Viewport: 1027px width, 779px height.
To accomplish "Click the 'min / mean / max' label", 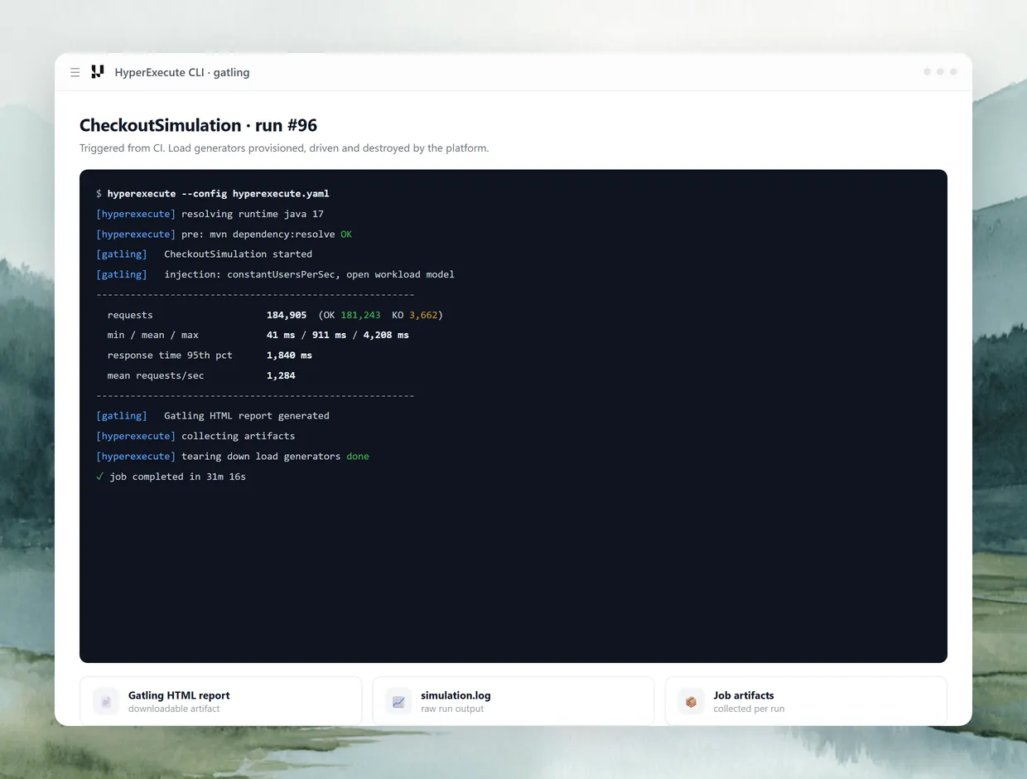I will 153,335.
